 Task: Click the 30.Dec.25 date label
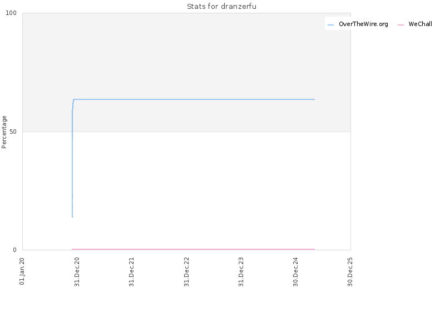(x=350, y=272)
